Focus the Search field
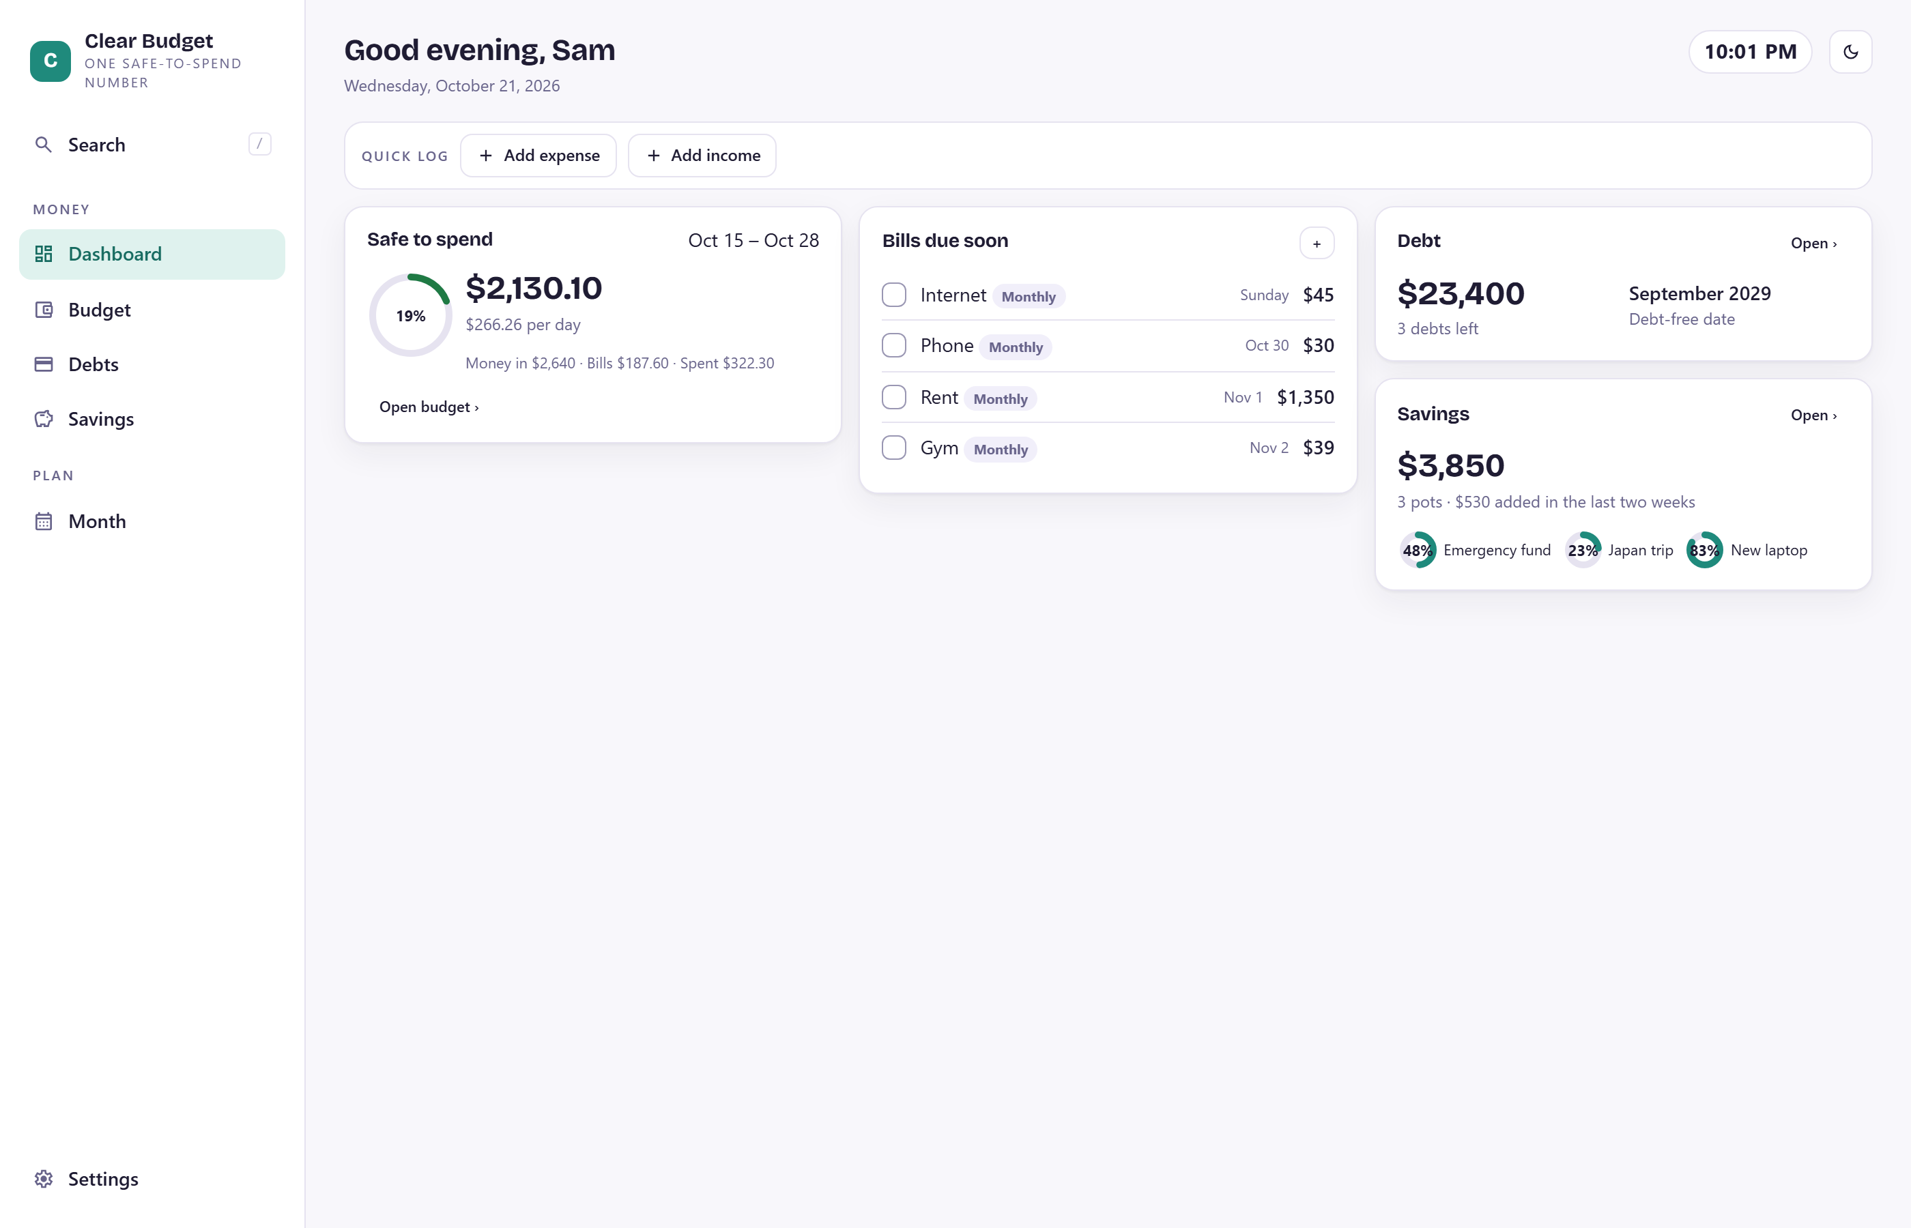 tap(152, 145)
